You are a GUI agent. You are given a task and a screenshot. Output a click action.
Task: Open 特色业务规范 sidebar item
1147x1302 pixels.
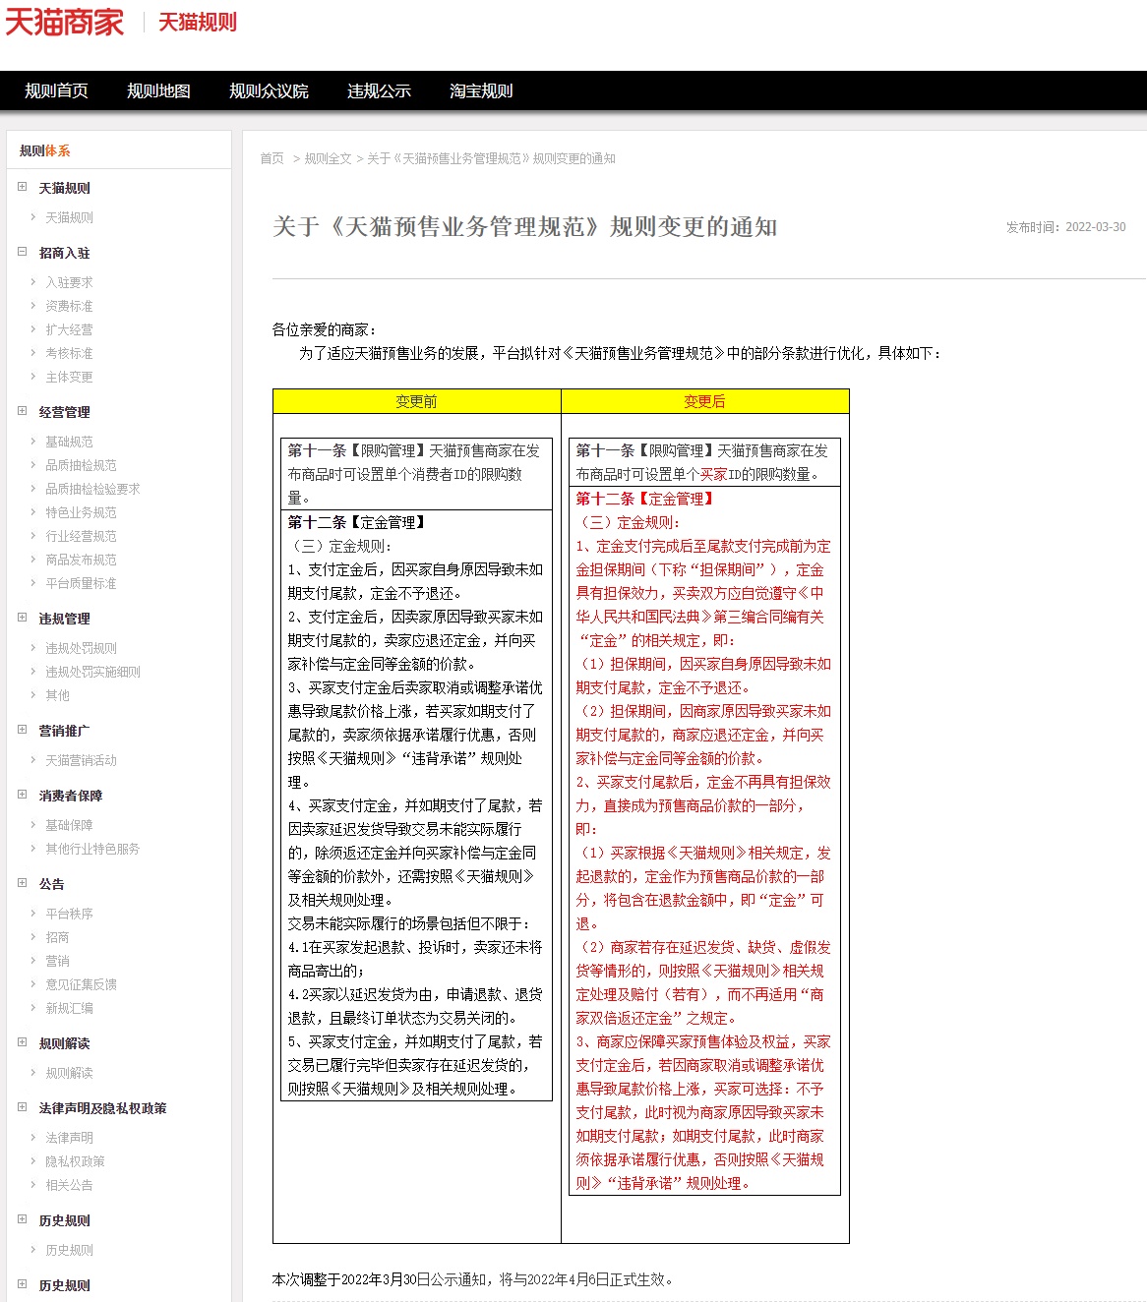81,512
